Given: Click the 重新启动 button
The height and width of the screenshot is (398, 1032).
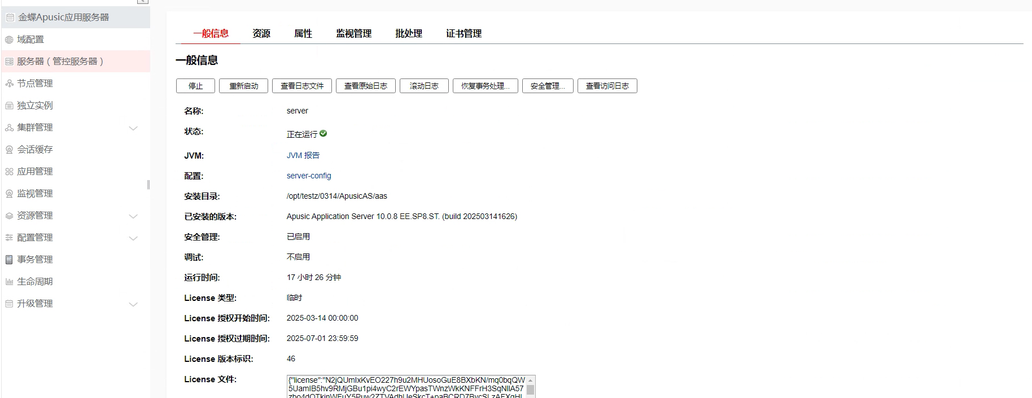Looking at the screenshot, I should 243,86.
